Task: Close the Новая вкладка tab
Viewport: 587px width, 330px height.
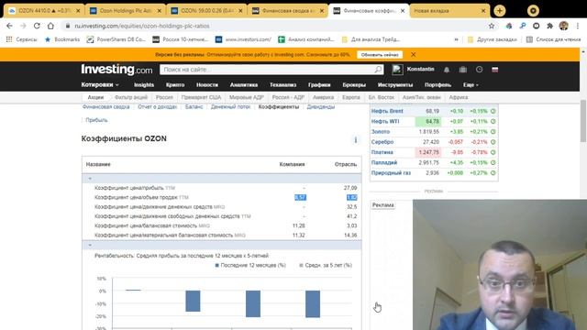Action: [483, 11]
